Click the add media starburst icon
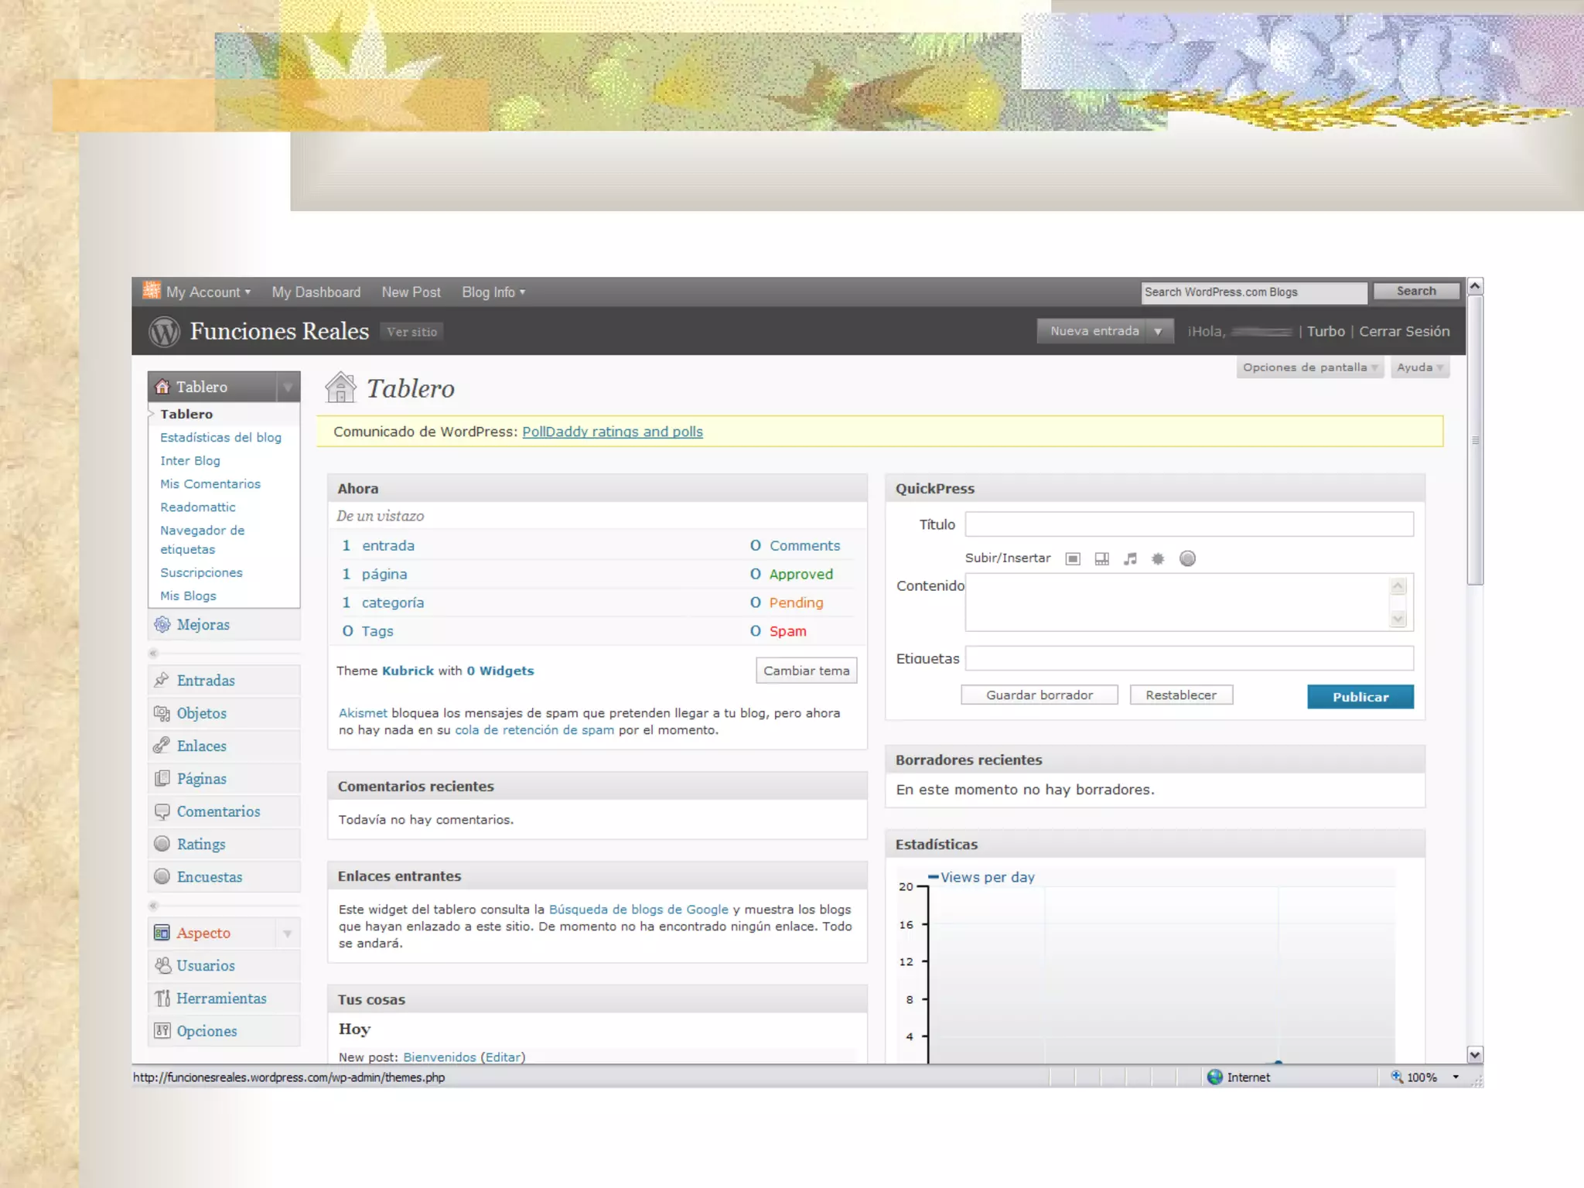Screen dimensions: 1584x1188 click(x=1158, y=558)
